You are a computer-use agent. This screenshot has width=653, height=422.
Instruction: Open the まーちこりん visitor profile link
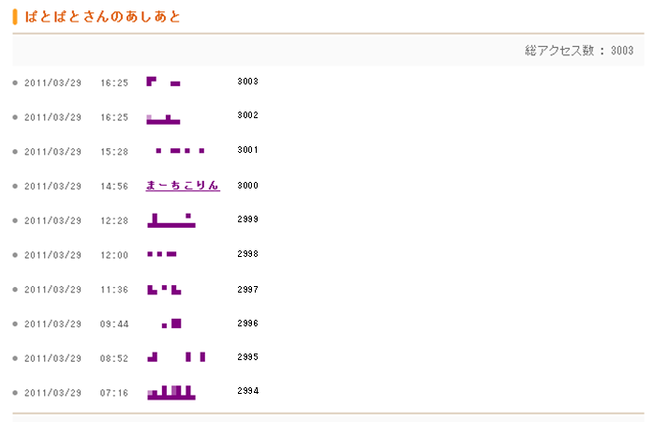point(183,186)
